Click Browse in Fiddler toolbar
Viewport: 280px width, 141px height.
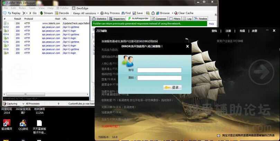(x=163, y=13)
